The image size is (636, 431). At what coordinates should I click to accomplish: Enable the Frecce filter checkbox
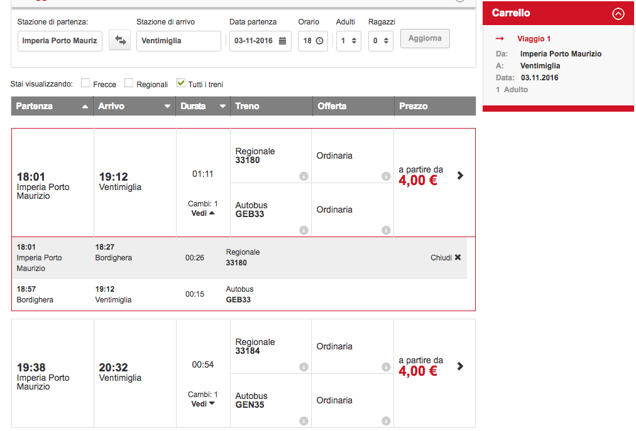pos(85,83)
